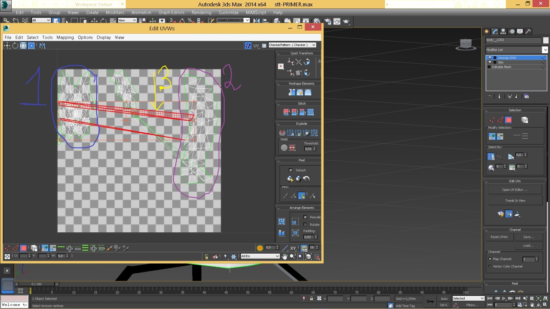Open the Utilities hammer tab in command panel

(528, 31)
